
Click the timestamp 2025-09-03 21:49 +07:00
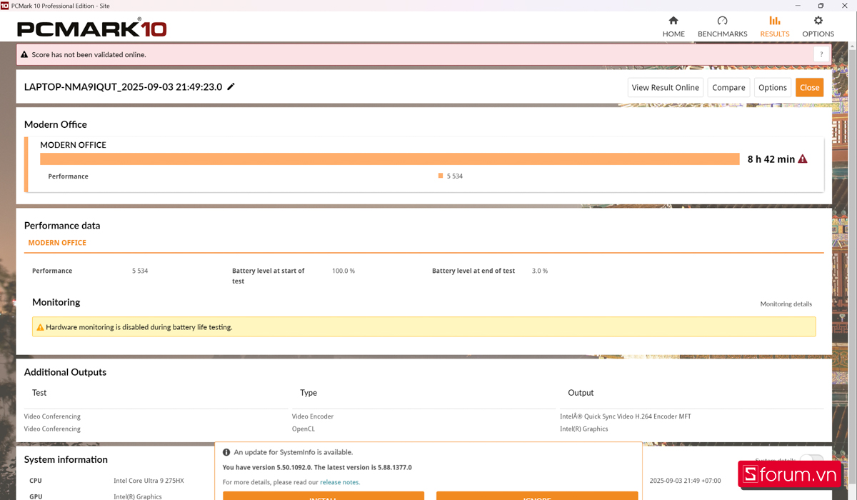click(x=685, y=481)
